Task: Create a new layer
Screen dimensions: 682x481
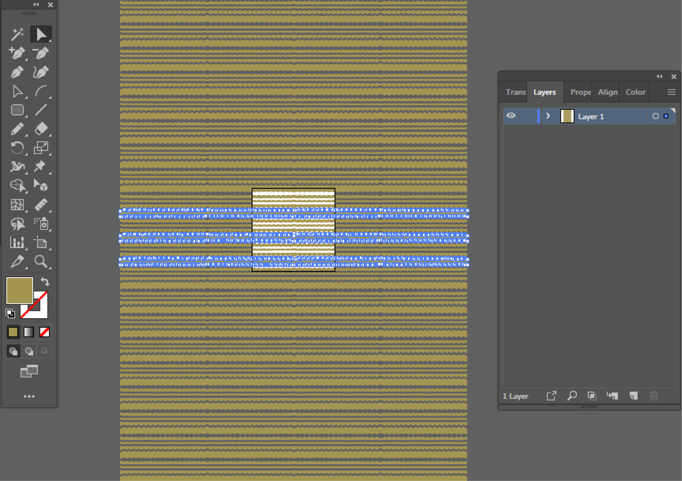Action: 633,396
